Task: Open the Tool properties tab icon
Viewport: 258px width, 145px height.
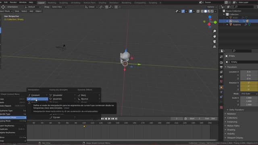Action: (x=221, y=57)
